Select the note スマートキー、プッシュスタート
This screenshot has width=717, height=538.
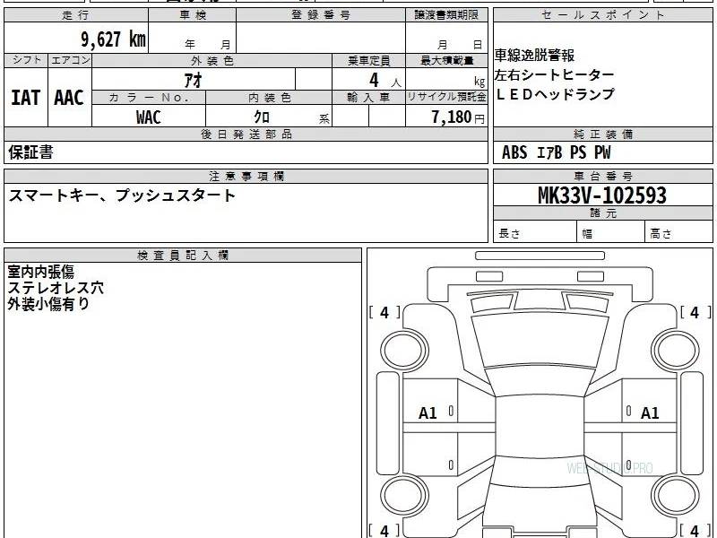pos(122,195)
